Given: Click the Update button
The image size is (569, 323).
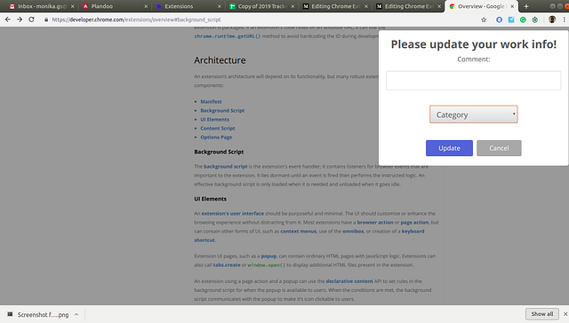Looking at the screenshot, I should 449,148.
